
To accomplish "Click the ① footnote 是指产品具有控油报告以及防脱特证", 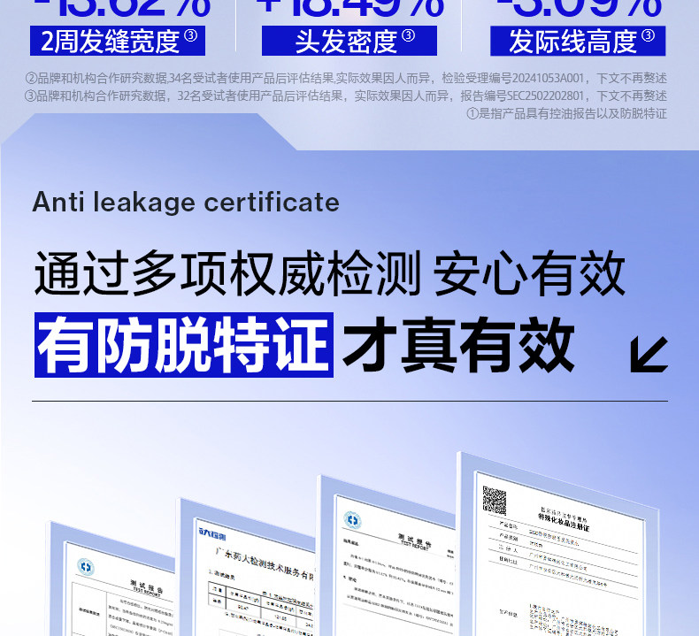I will pyautogui.click(x=566, y=113).
